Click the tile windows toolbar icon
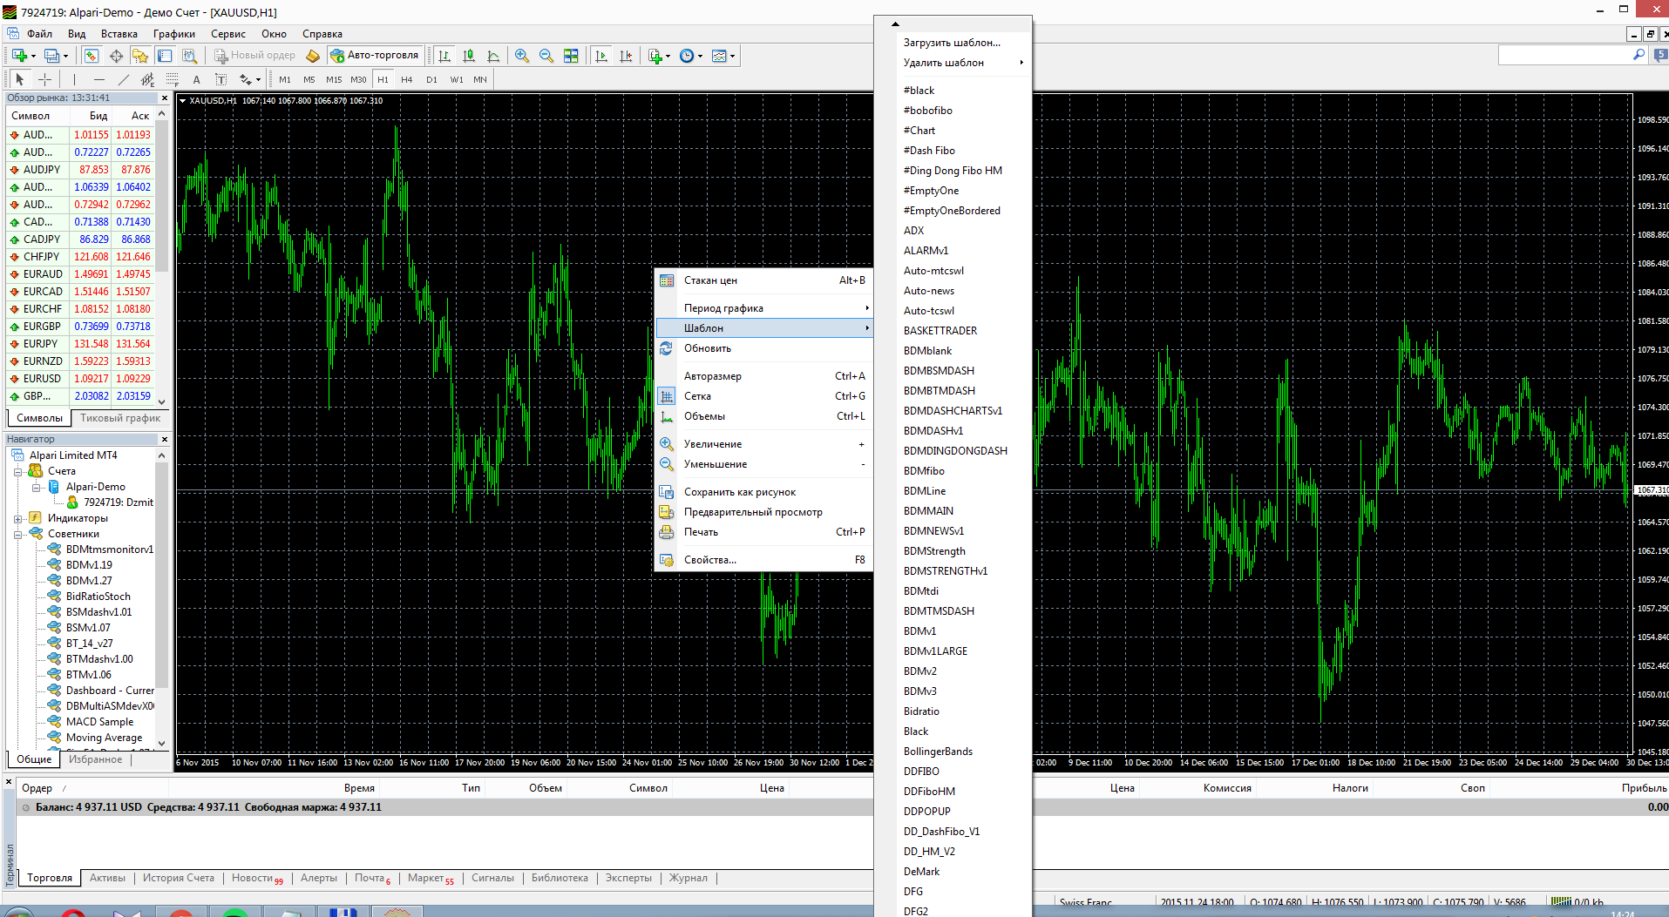The image size is (1669, 917). [571, 56]
